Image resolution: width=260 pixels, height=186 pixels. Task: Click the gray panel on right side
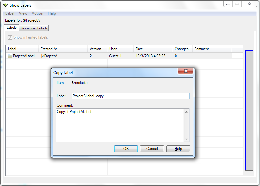coord(249,110)
